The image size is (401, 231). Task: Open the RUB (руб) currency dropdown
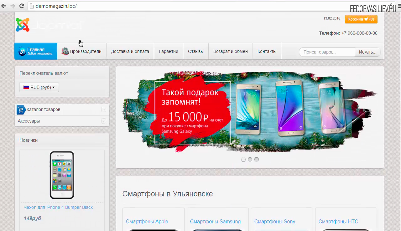click(39, 87)
